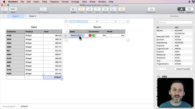Open the fx function menu in formula editor
This screenshot has height=109, width=195.
click(x=66, y=36)
